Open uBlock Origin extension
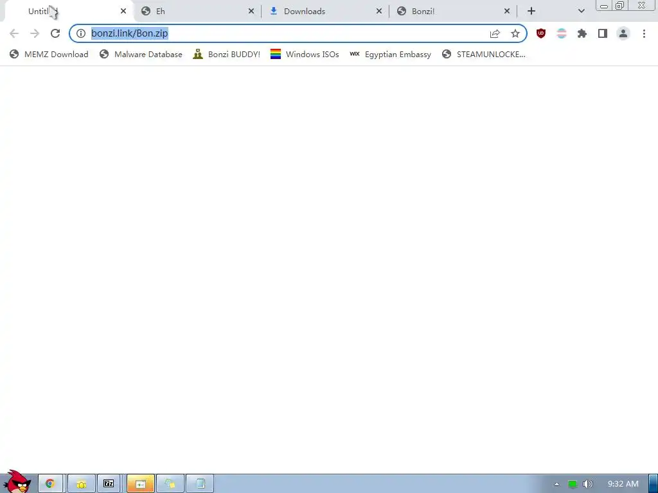The height and width of the screenshot is (493, 658). click(x=541, y=33)
